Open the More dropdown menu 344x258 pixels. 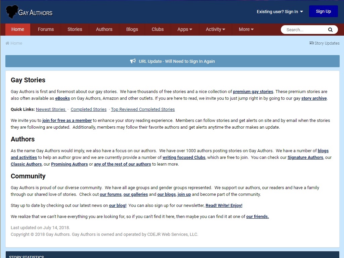tap(246, 30)
